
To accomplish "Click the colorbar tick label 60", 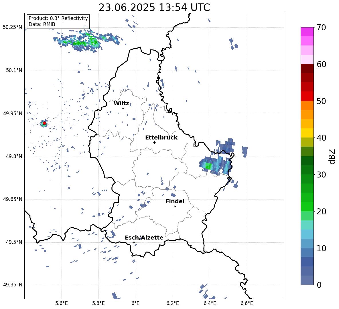I will coord(321,64).
